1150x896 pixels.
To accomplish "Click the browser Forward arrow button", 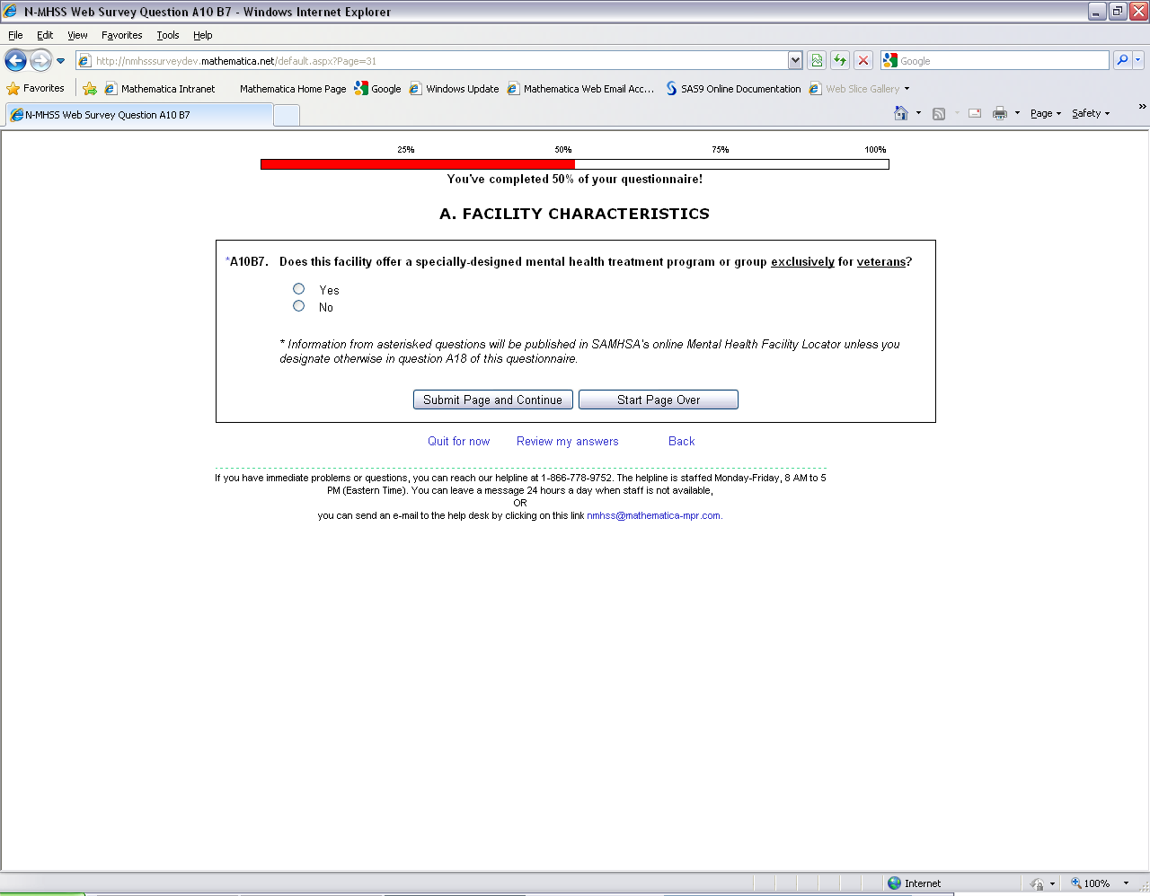I will 40,60.
